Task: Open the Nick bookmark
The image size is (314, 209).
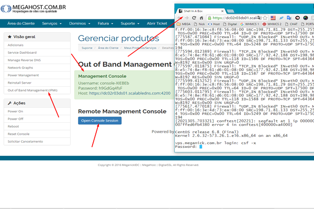Action: [199, 24]
